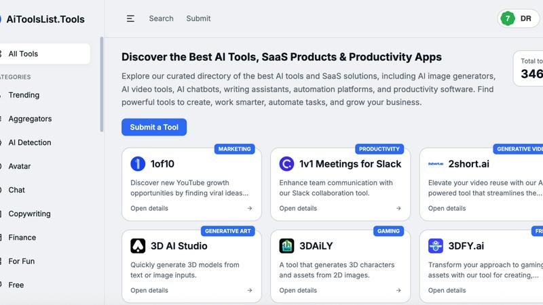
Task: Open the Copywriting category
Action: (x=29, y=213)
